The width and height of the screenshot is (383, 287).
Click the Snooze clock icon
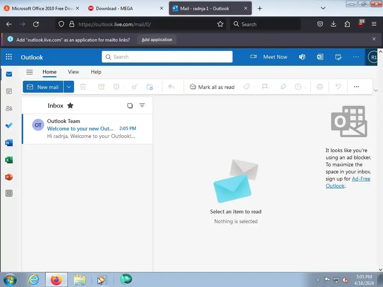pos(298,87)
